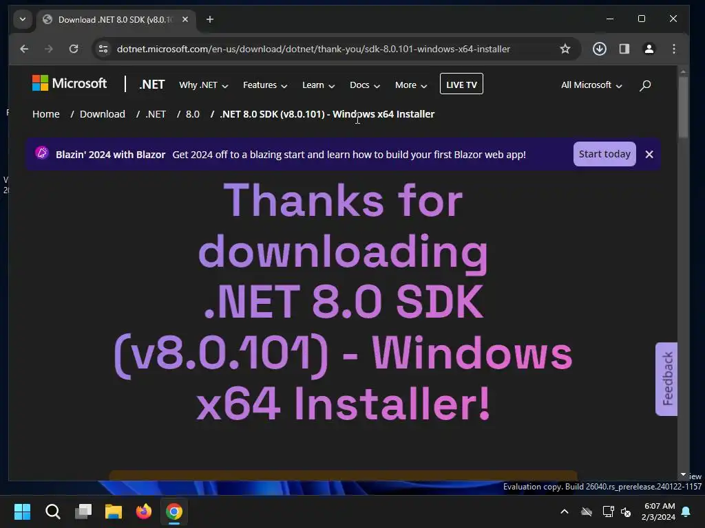Click the network display tray icon
Image resolution: width=705 pixels, height=528 pixels.
pos(608,511)
